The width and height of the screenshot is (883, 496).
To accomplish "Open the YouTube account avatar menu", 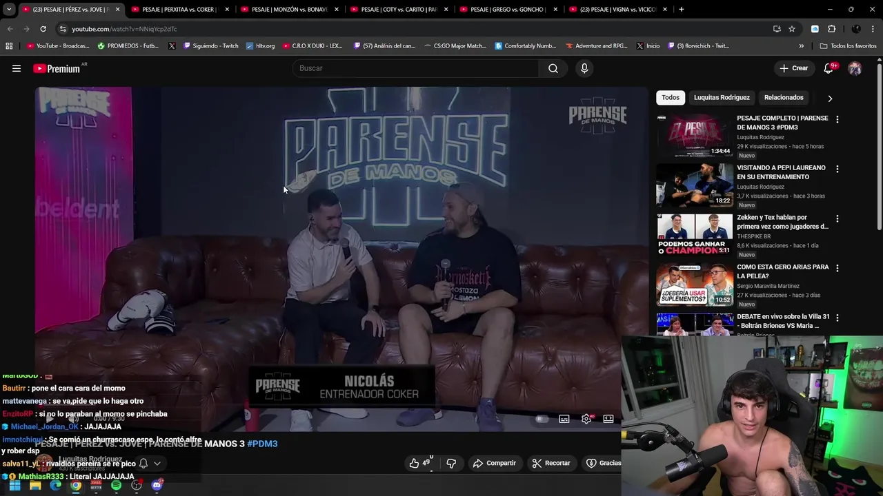I will pyautogui.click(x=855, y=68).
